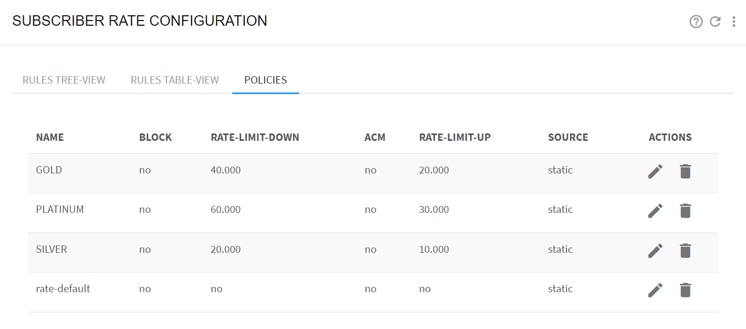Delete the GOLD policy via trash icon

(685, 171)
